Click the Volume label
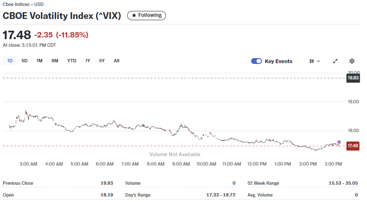The width and height of the screenshot is (367, 202). [133, 183]
